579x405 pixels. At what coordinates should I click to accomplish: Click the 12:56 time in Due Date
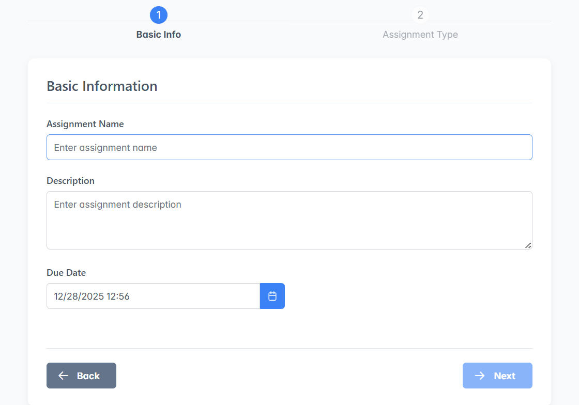(x=118, y=297)
